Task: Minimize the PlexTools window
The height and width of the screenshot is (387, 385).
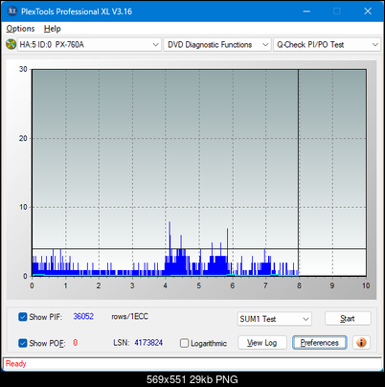Action: click(306, 11)
